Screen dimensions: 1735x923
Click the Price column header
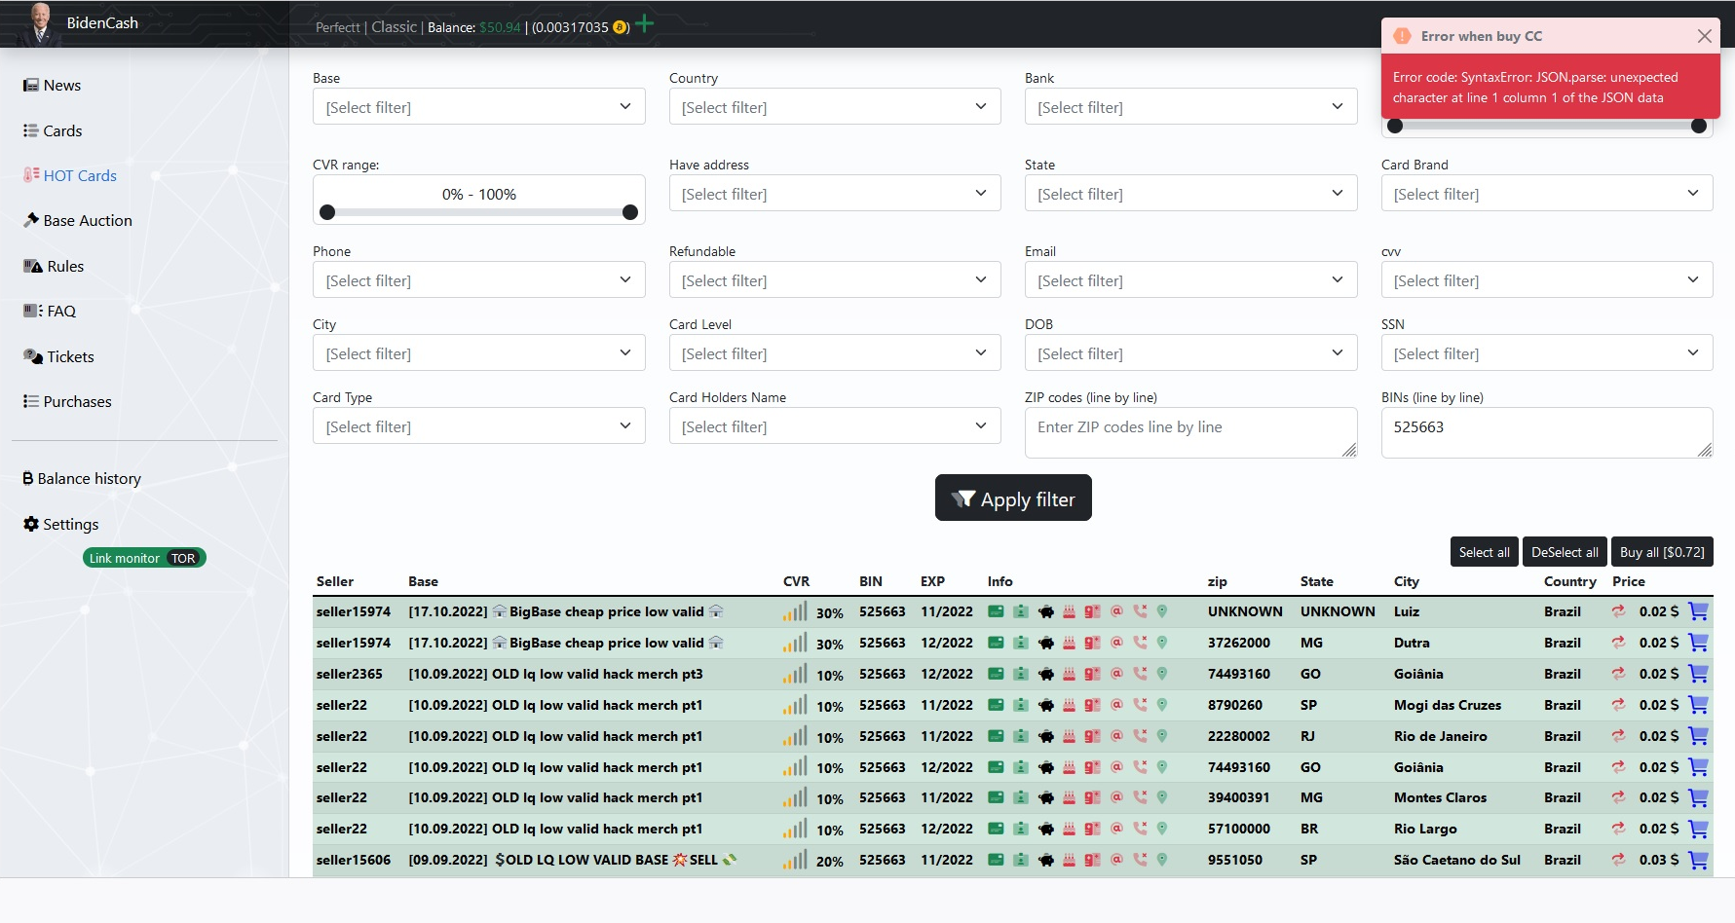coord(1629,581)
